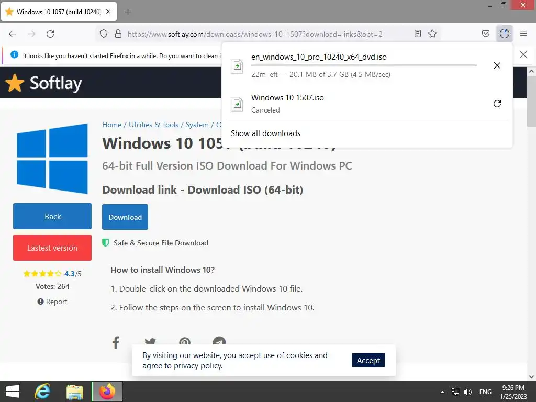The image size is (536, 402).
Task: Click the Firefox taskbar icon
Action: pos(107,392)
